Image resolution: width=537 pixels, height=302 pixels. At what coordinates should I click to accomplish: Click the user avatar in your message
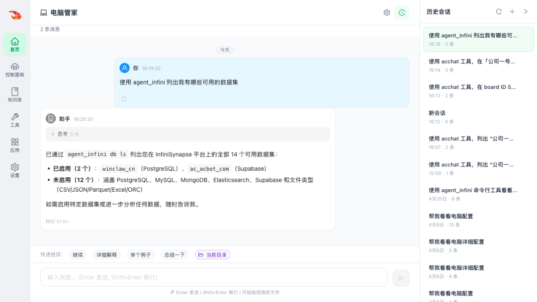[x=124, y=68]
